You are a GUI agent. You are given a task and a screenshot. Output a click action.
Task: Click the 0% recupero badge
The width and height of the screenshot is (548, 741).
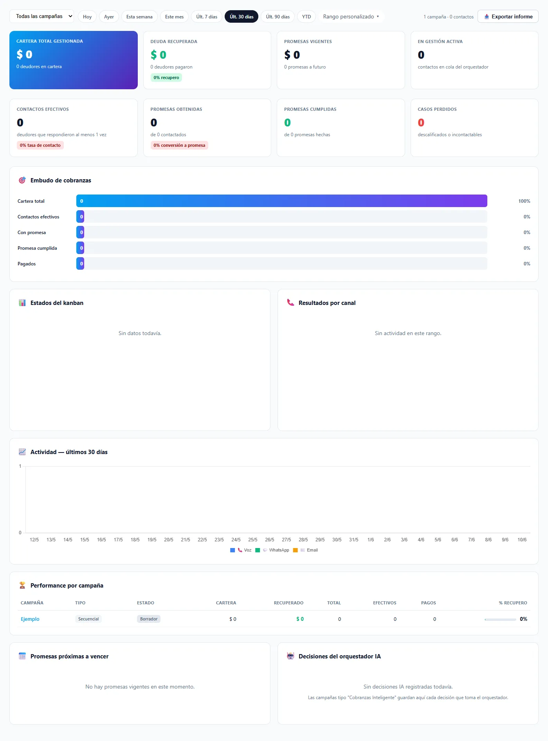pyautogui.click(x=166, y=78)
